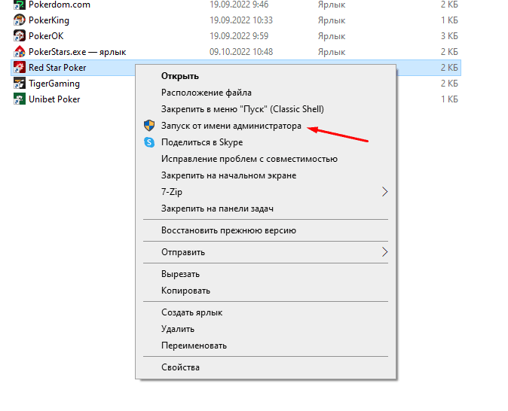Screen dimensions: 508x411
Task: Open Свойства from the context menu
Action: point(180,367)
